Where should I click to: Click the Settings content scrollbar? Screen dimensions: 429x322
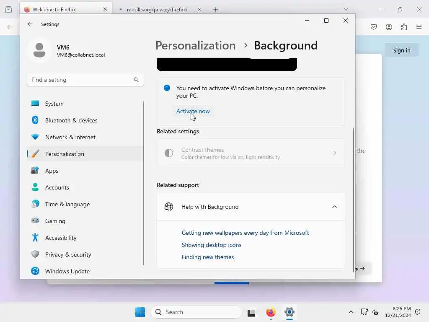354,199
